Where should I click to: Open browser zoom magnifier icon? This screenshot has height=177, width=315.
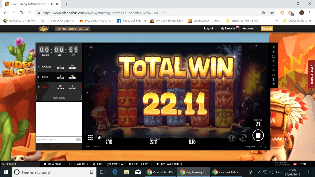click(264, 13)
